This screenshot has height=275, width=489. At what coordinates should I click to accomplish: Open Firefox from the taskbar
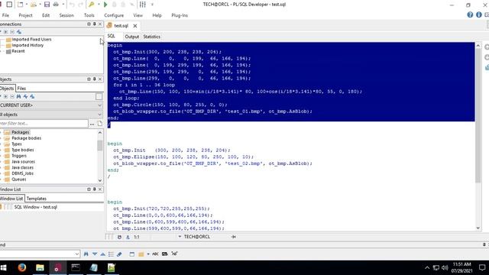[x=22, y=267]
